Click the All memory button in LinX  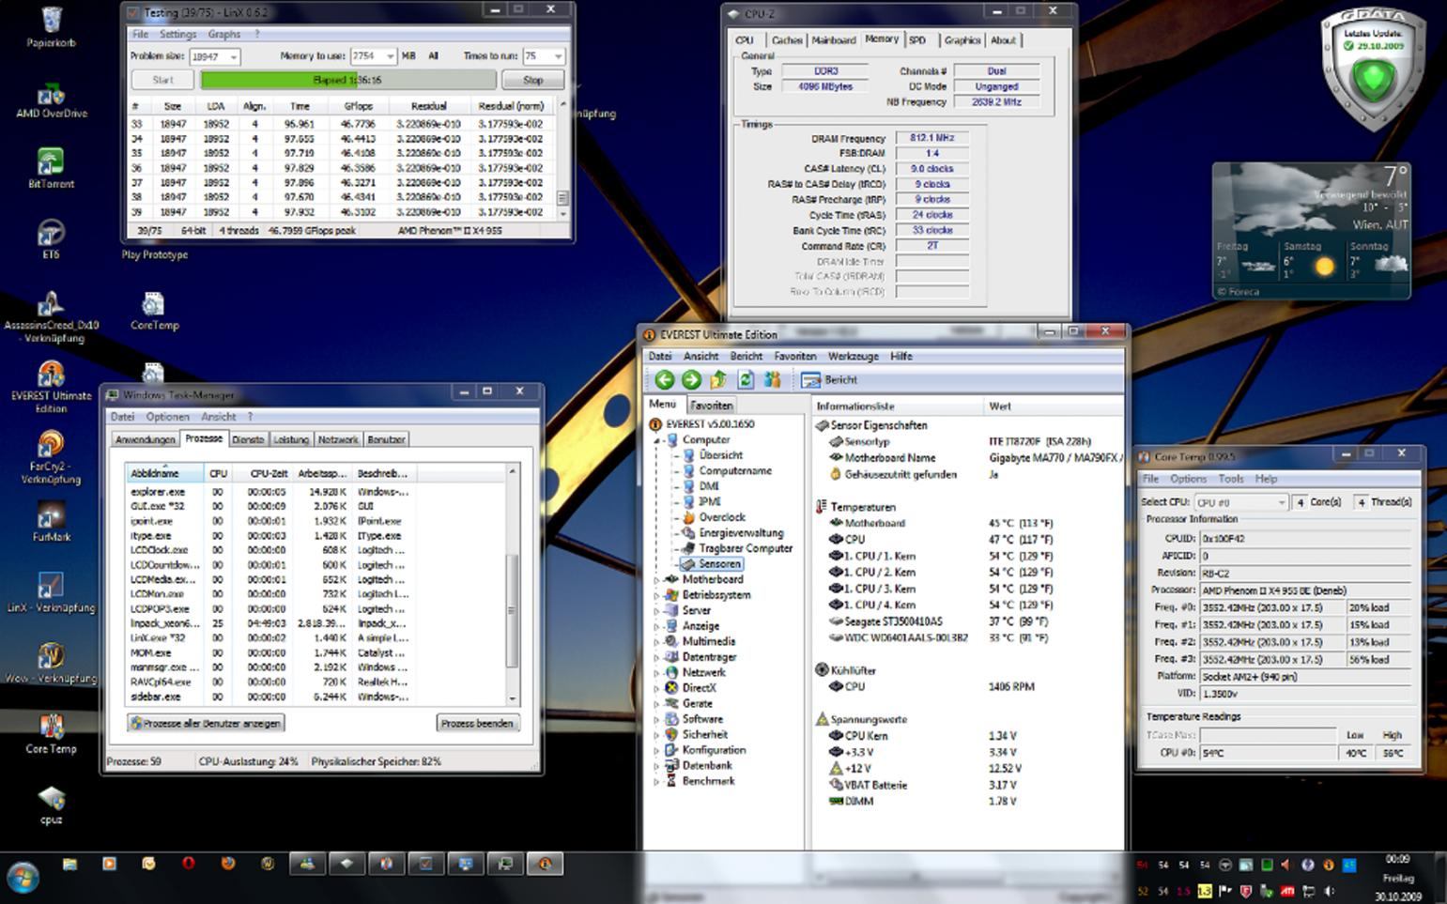click(x=433, y=56)
